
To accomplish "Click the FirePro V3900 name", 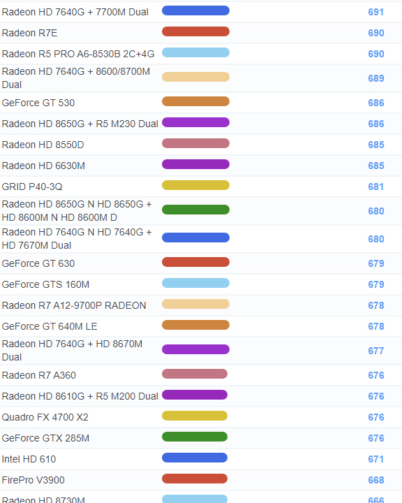I will pyautogui.click(x=33, y=480).
